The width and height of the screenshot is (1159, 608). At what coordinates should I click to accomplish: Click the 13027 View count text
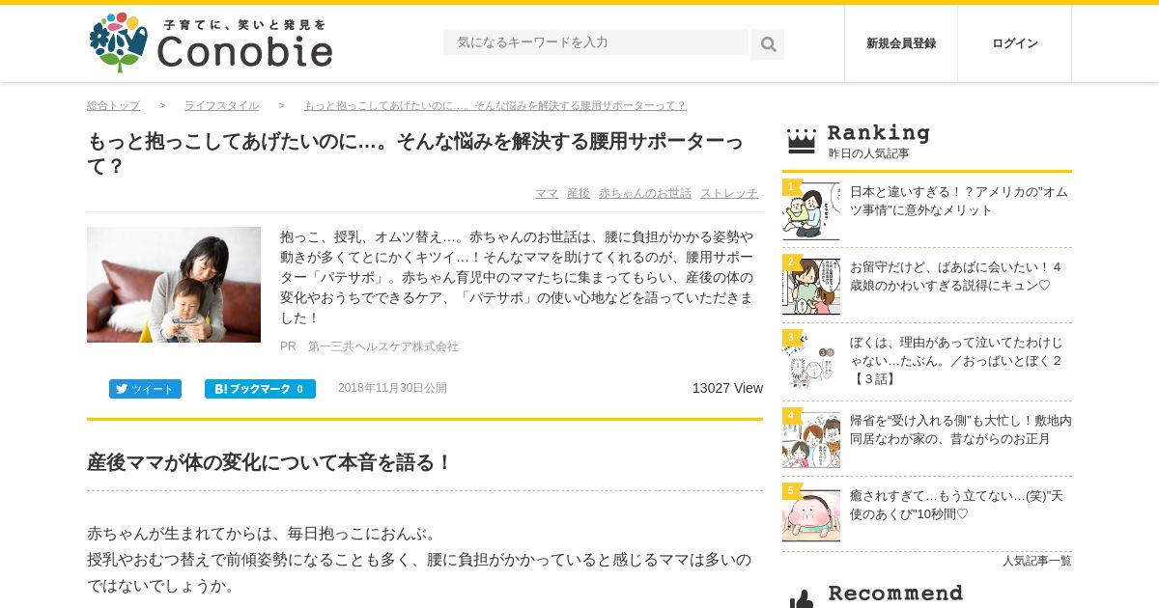tap(727, 388)
